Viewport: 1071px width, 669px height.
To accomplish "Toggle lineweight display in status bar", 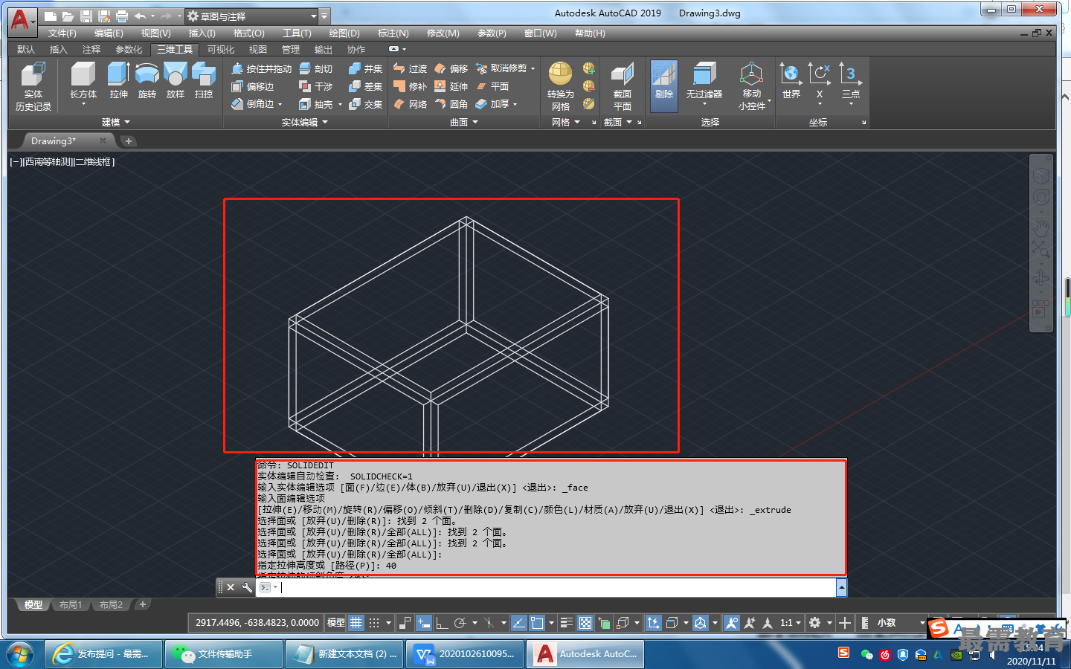I will pos(566,623).
